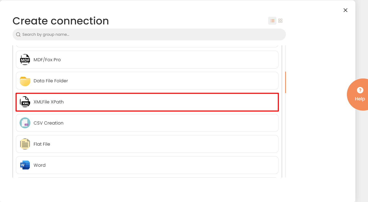
Task: Choose the CSV Creation connection type
Action: pyautogui.click(x=147, y=123)
